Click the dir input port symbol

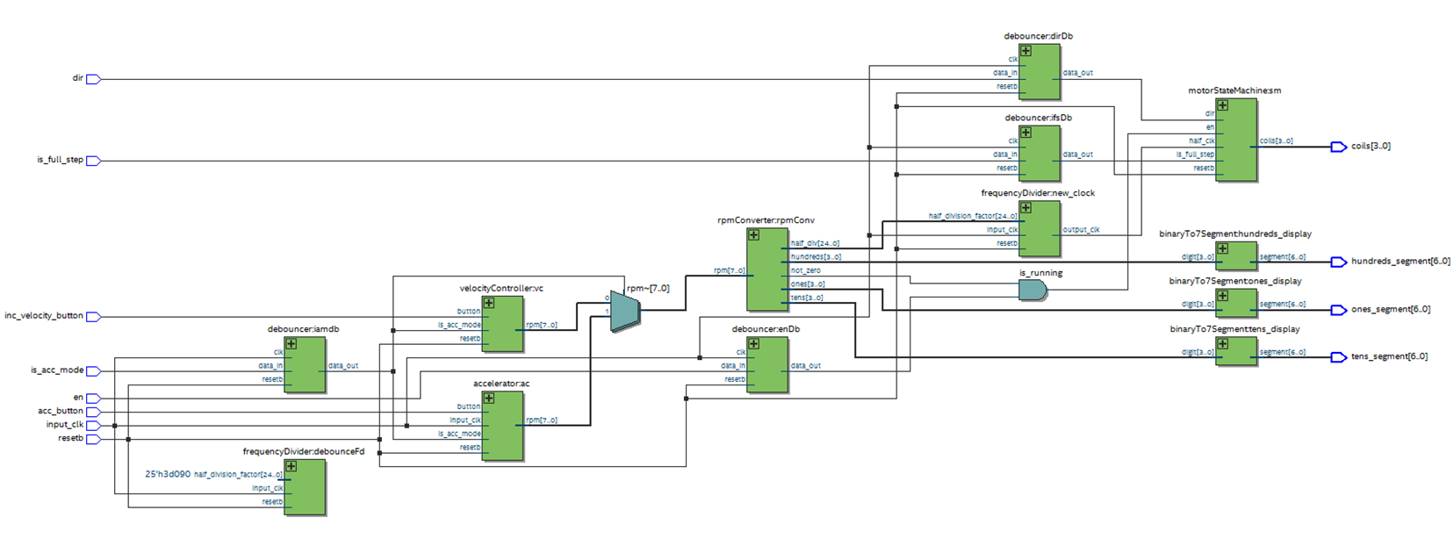click(x=93, y=79)
